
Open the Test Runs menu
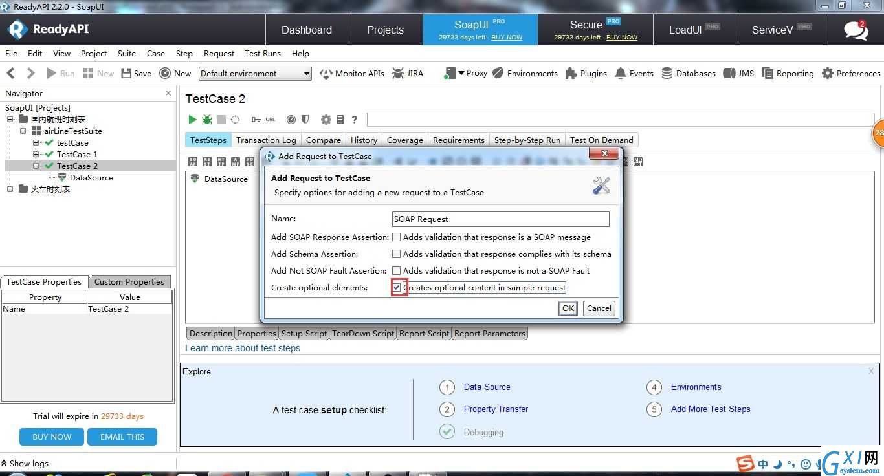(263, 54)
